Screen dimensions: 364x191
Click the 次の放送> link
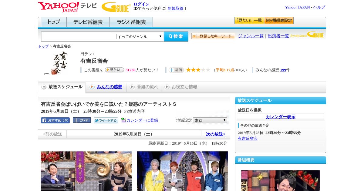pos(216,134)
